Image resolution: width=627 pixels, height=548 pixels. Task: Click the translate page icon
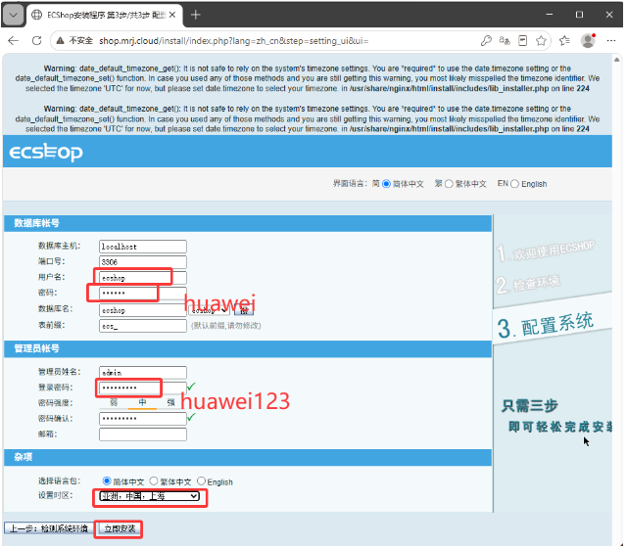pyautogui.click(x=505, y=41)
